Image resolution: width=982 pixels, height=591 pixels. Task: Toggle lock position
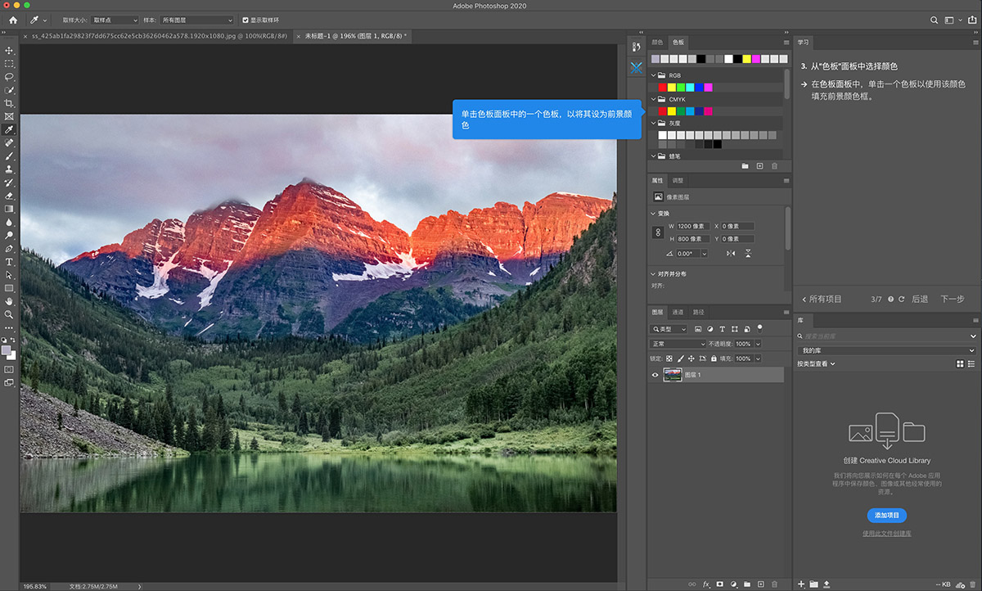coord(691,359)
